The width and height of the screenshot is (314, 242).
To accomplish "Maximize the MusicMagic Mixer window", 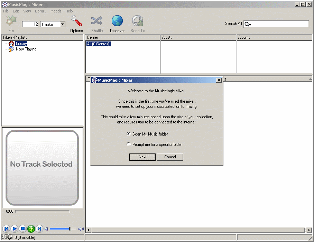I will [303, 4].
